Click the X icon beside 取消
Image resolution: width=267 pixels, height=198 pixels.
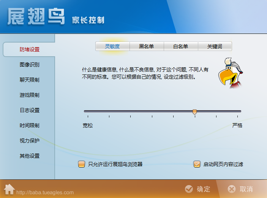coord(232,189)
